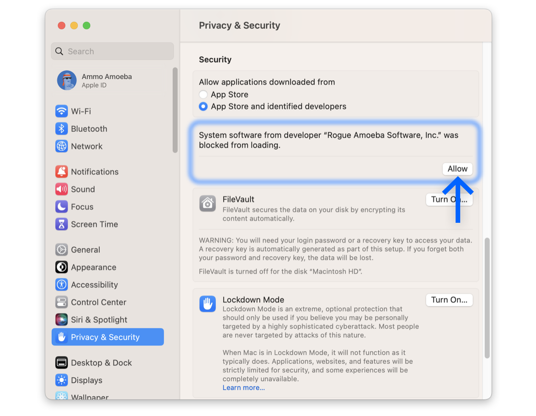
Task: Click the Security section heading
Action: 215,60
